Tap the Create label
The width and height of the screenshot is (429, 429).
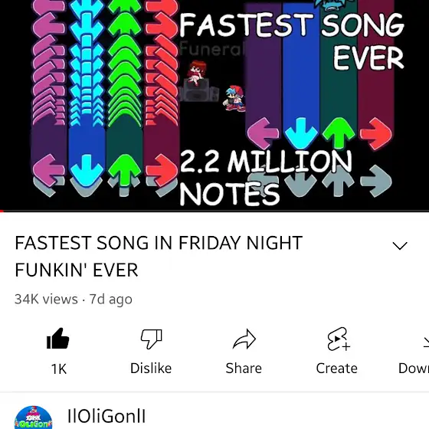point(337,368)
